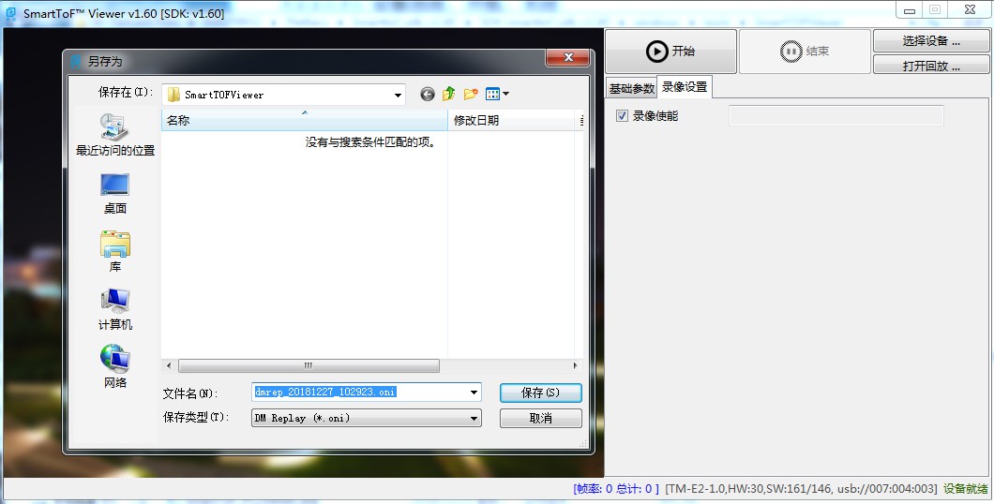The height and width of the screenshot is (504, 994).
Task: Click the recording path field beside 录像使能
Action: pyautogui.click(x=836, y=116)
